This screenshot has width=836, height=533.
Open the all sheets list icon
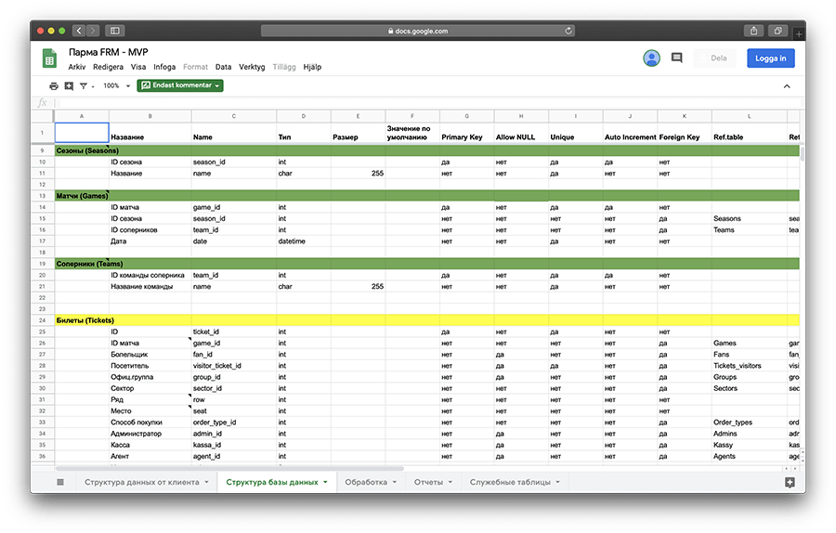(x=60, y=482)
